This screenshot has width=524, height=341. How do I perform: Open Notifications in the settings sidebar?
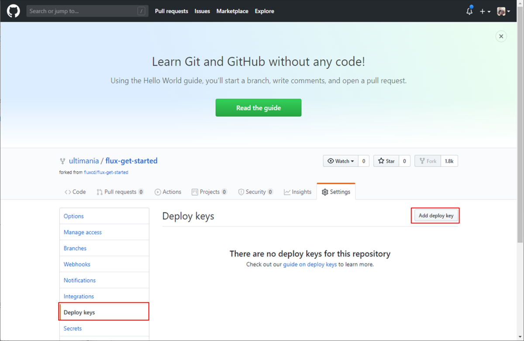104,280
